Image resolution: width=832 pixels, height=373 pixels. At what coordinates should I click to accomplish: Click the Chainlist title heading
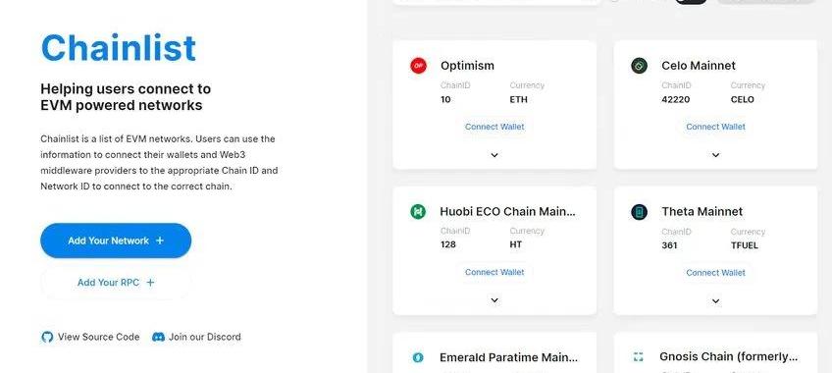tap(119, 48)
